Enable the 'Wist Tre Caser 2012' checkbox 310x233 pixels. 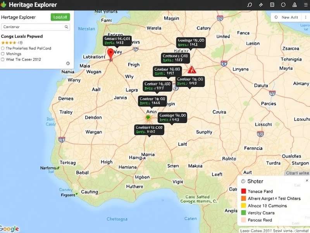tap(3, 60)
